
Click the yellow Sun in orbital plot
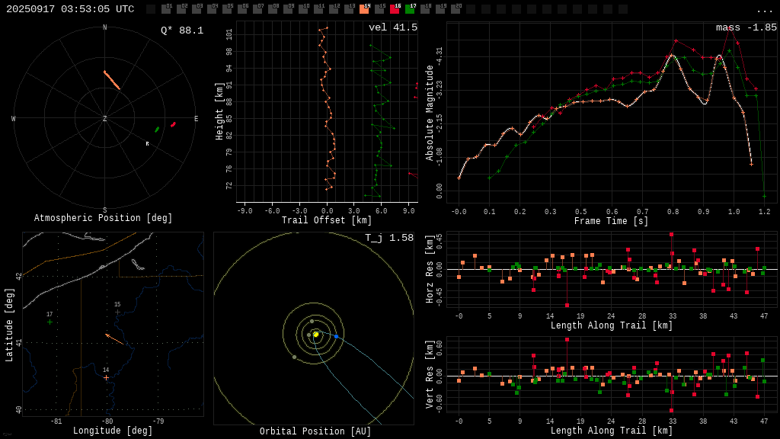[315, 334]
